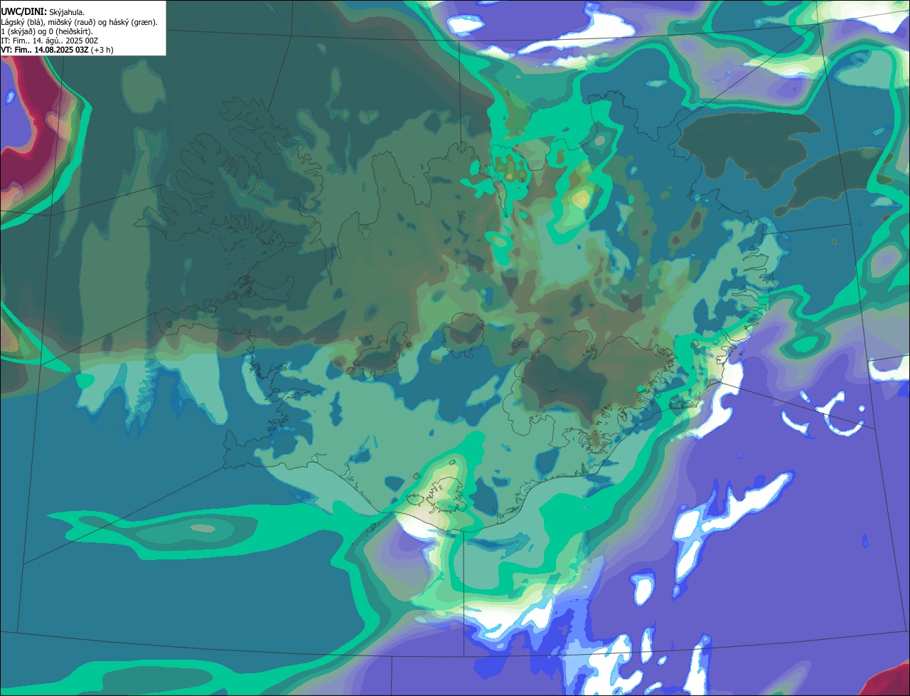Click the '1 (skýjað) og 0 (heiðskírt).' line
910x696 pixels.
click(47, 31)
